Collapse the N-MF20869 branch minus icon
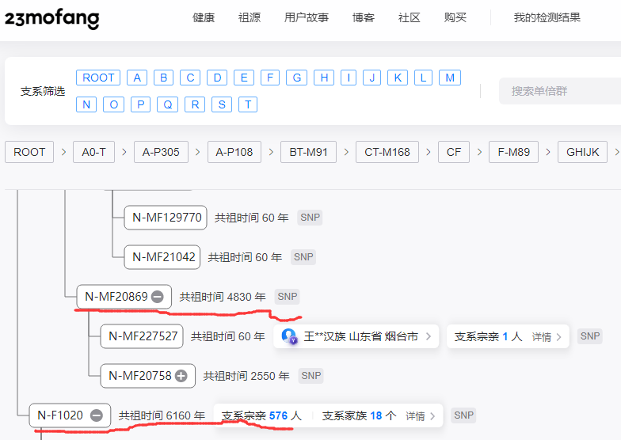Image resolution: width=621 pixels, height=440 pixels. tap(158, 296)
